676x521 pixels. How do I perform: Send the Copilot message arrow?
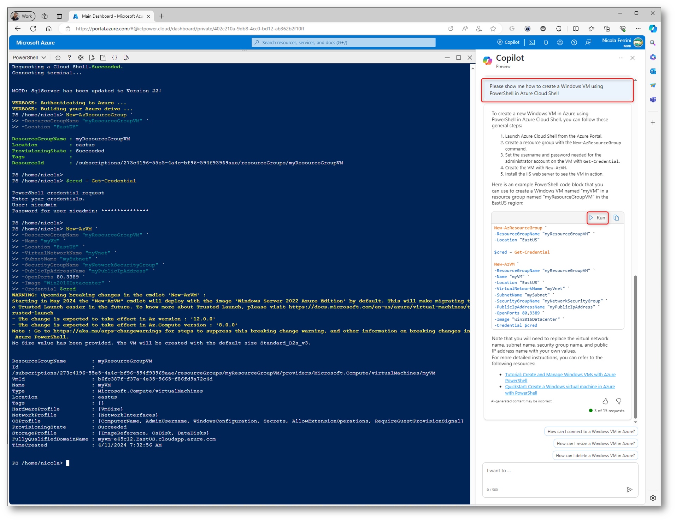point(629,490)
